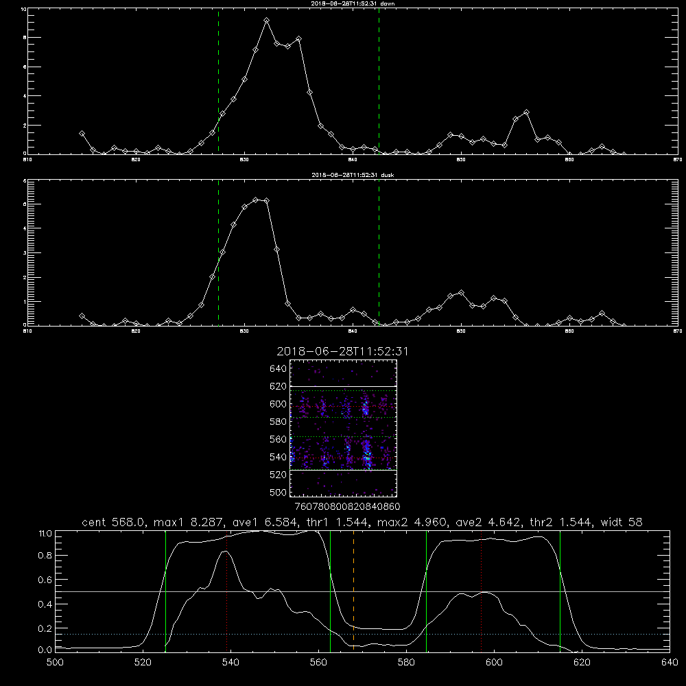The height and width of the screenshot is (686, 686).
Task: Click x-axis label '500' of the bottom profile plot
Action: point(55,663)
